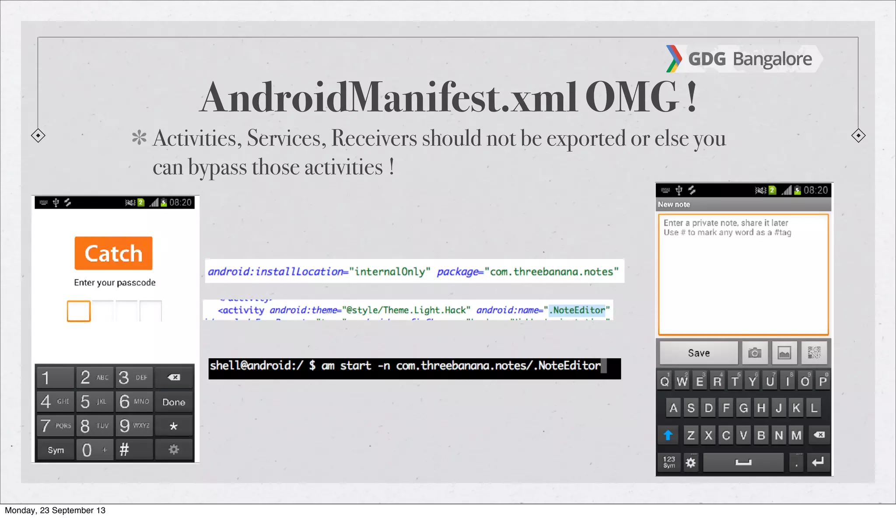Viewport: 896px width, 518px height.
Task: Click the GDG Bangalore logo
Action: point(741,59)
